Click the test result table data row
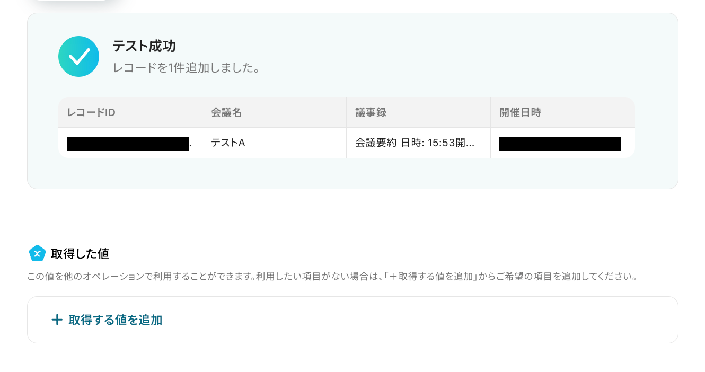705x372 pixels. [347, 143]
